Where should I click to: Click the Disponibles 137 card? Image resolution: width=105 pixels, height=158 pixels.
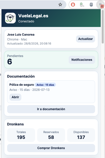(81, 135)
